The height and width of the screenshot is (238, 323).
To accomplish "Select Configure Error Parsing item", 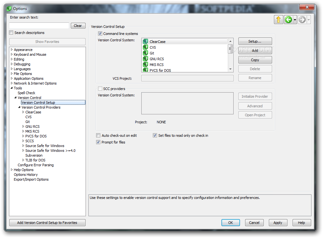I will coord(36,165).
